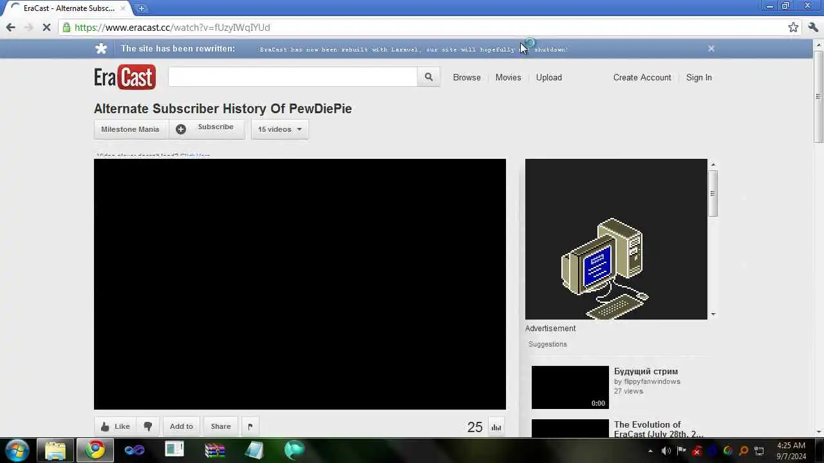Image resolution: width=824 pixels, height=463 pixels.
Task: Open the Movies page
Action: coord(508,77)
